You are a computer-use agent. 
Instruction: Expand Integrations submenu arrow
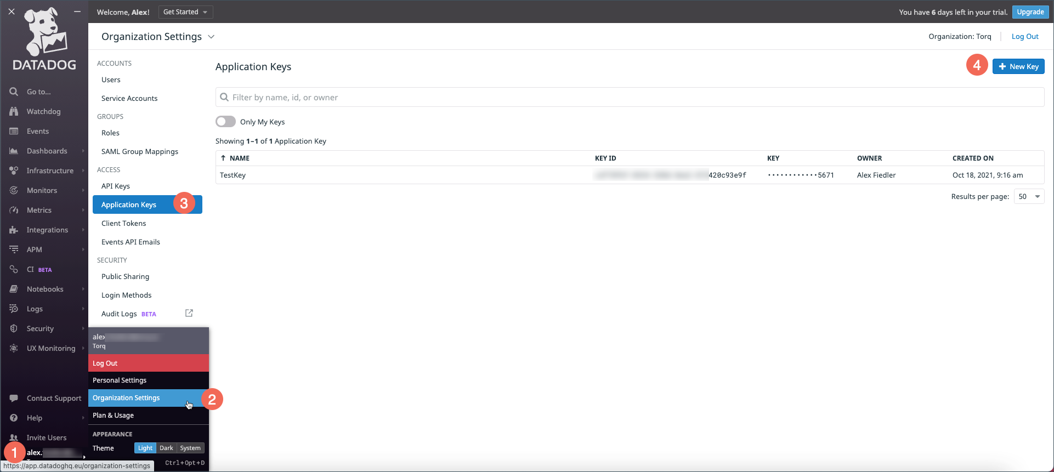tap(83, 230)
